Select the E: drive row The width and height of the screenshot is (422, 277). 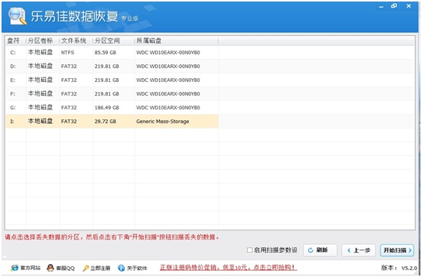point(112,80)
